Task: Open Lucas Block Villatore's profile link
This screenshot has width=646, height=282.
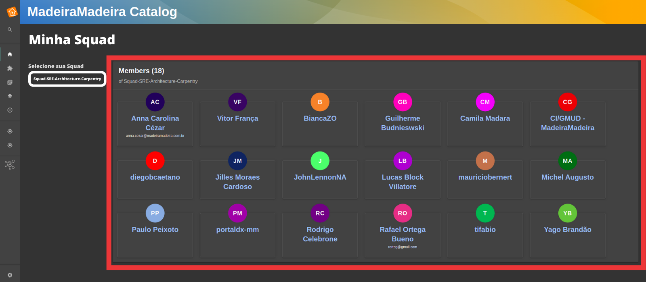Action: point(403,182)
